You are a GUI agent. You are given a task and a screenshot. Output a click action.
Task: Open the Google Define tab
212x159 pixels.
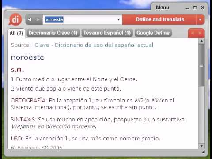[153, 33]
